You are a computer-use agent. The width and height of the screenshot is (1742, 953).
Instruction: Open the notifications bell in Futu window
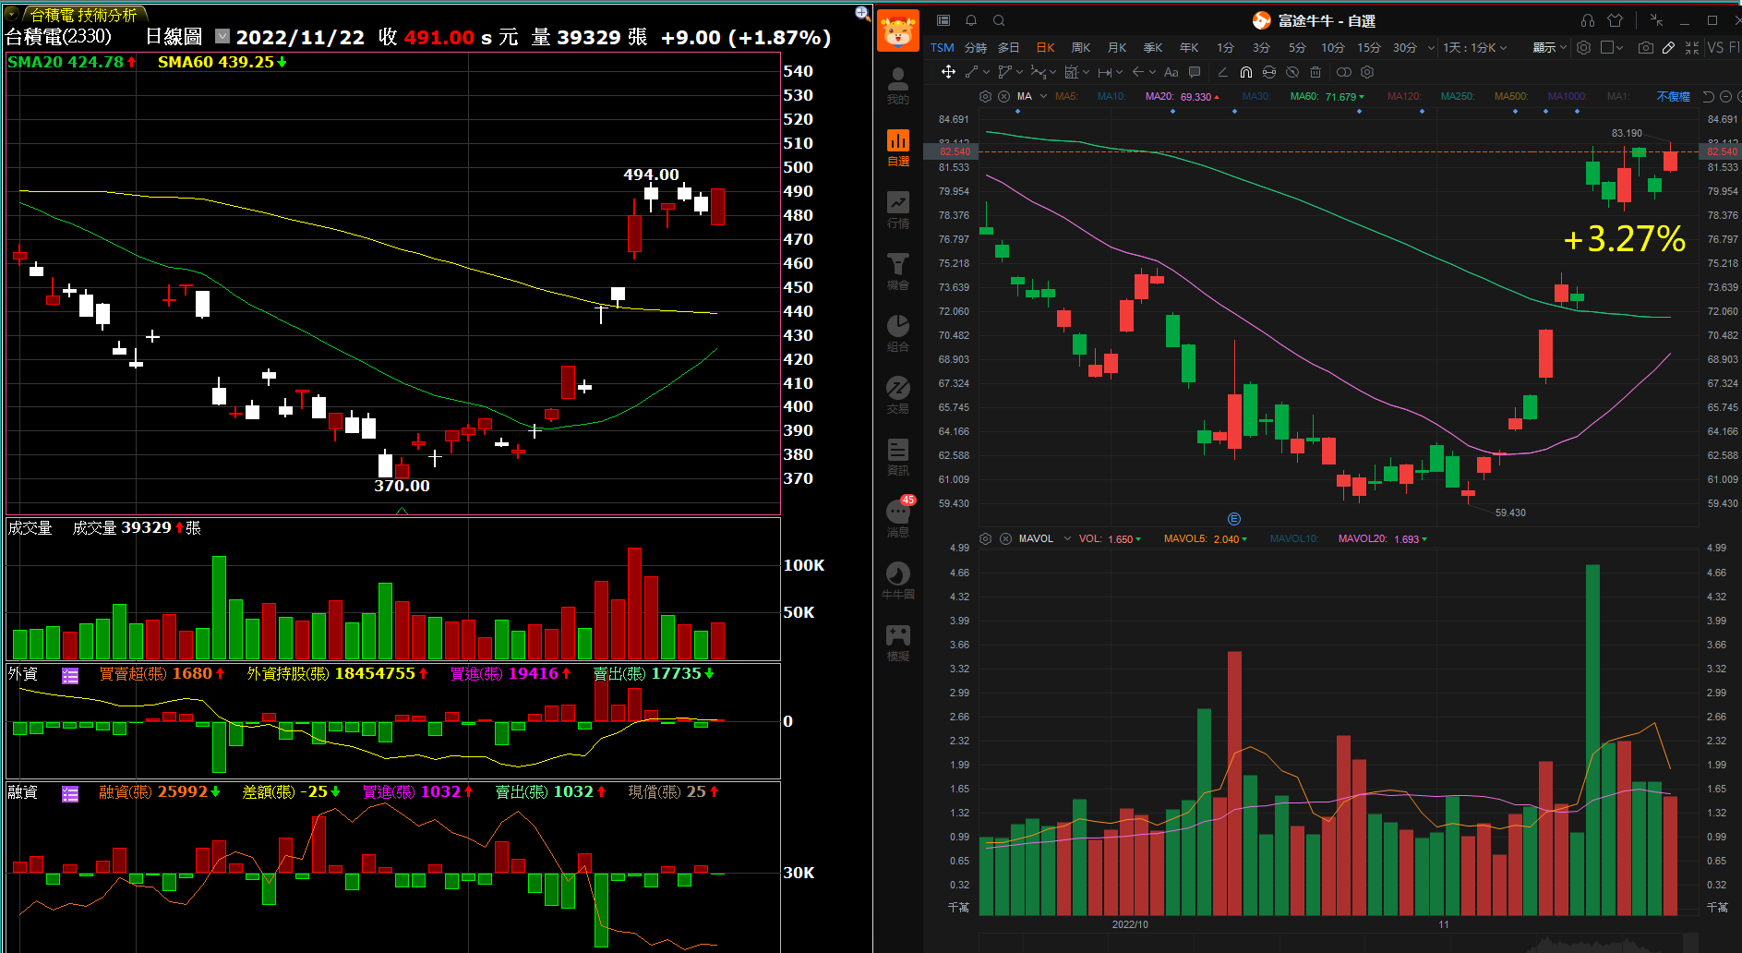[x=971, y=20]
